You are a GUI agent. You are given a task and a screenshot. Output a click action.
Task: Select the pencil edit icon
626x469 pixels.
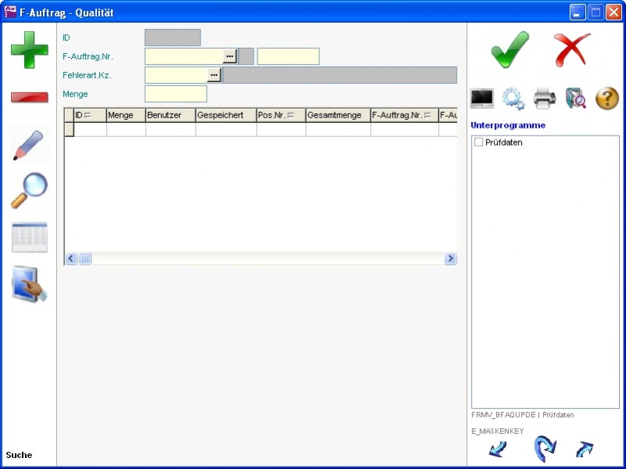pyautogui.click(x=29, y=146)
